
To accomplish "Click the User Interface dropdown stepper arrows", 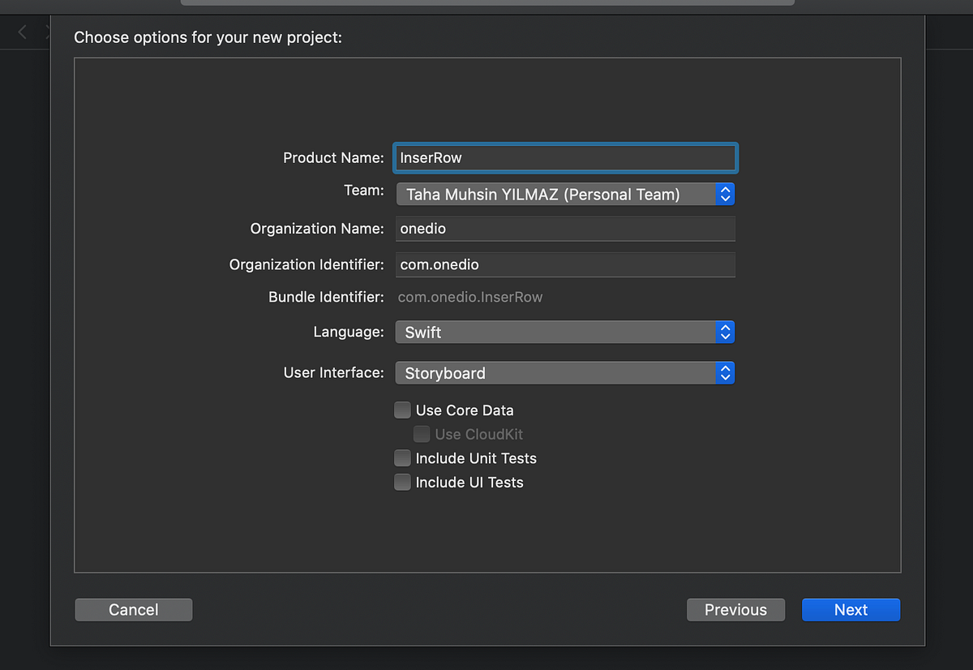I will 726,372.
